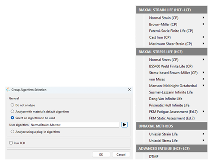Screen dimensions: 214x164
Task: Open the von Mises submenu arrow
Action: 203,79
